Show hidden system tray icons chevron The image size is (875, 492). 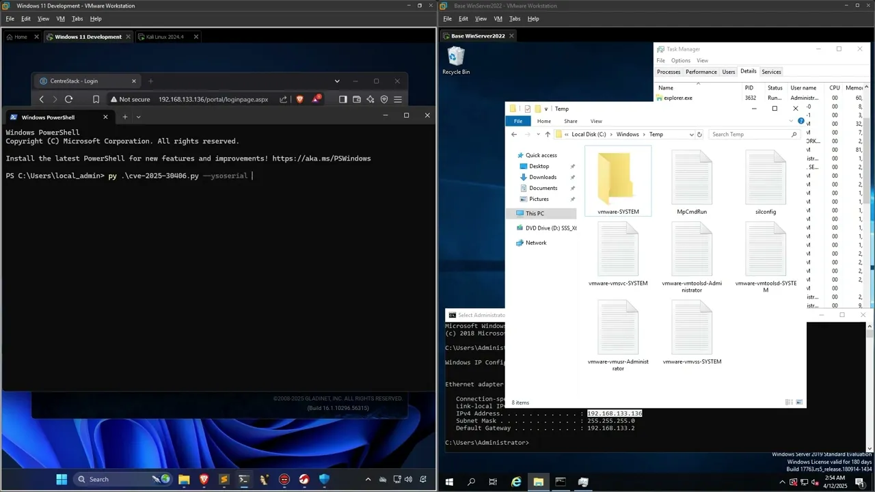pyautogui.click(x=368, y=479)
